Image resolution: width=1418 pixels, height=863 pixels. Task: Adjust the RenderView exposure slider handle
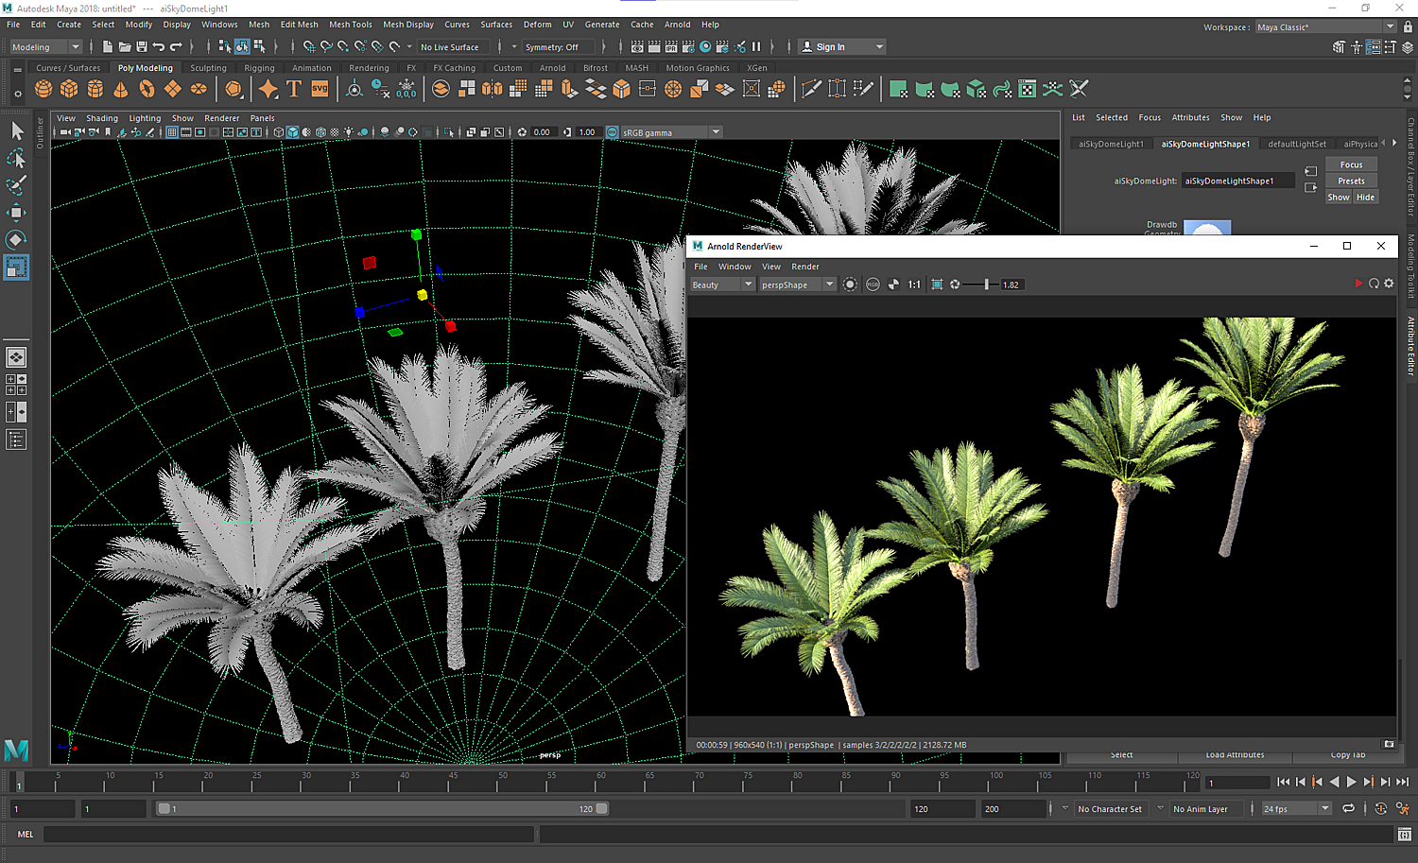[x=986, y=285]
